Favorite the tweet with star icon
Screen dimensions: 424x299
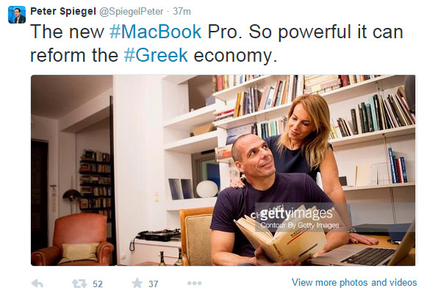(137, 283)
